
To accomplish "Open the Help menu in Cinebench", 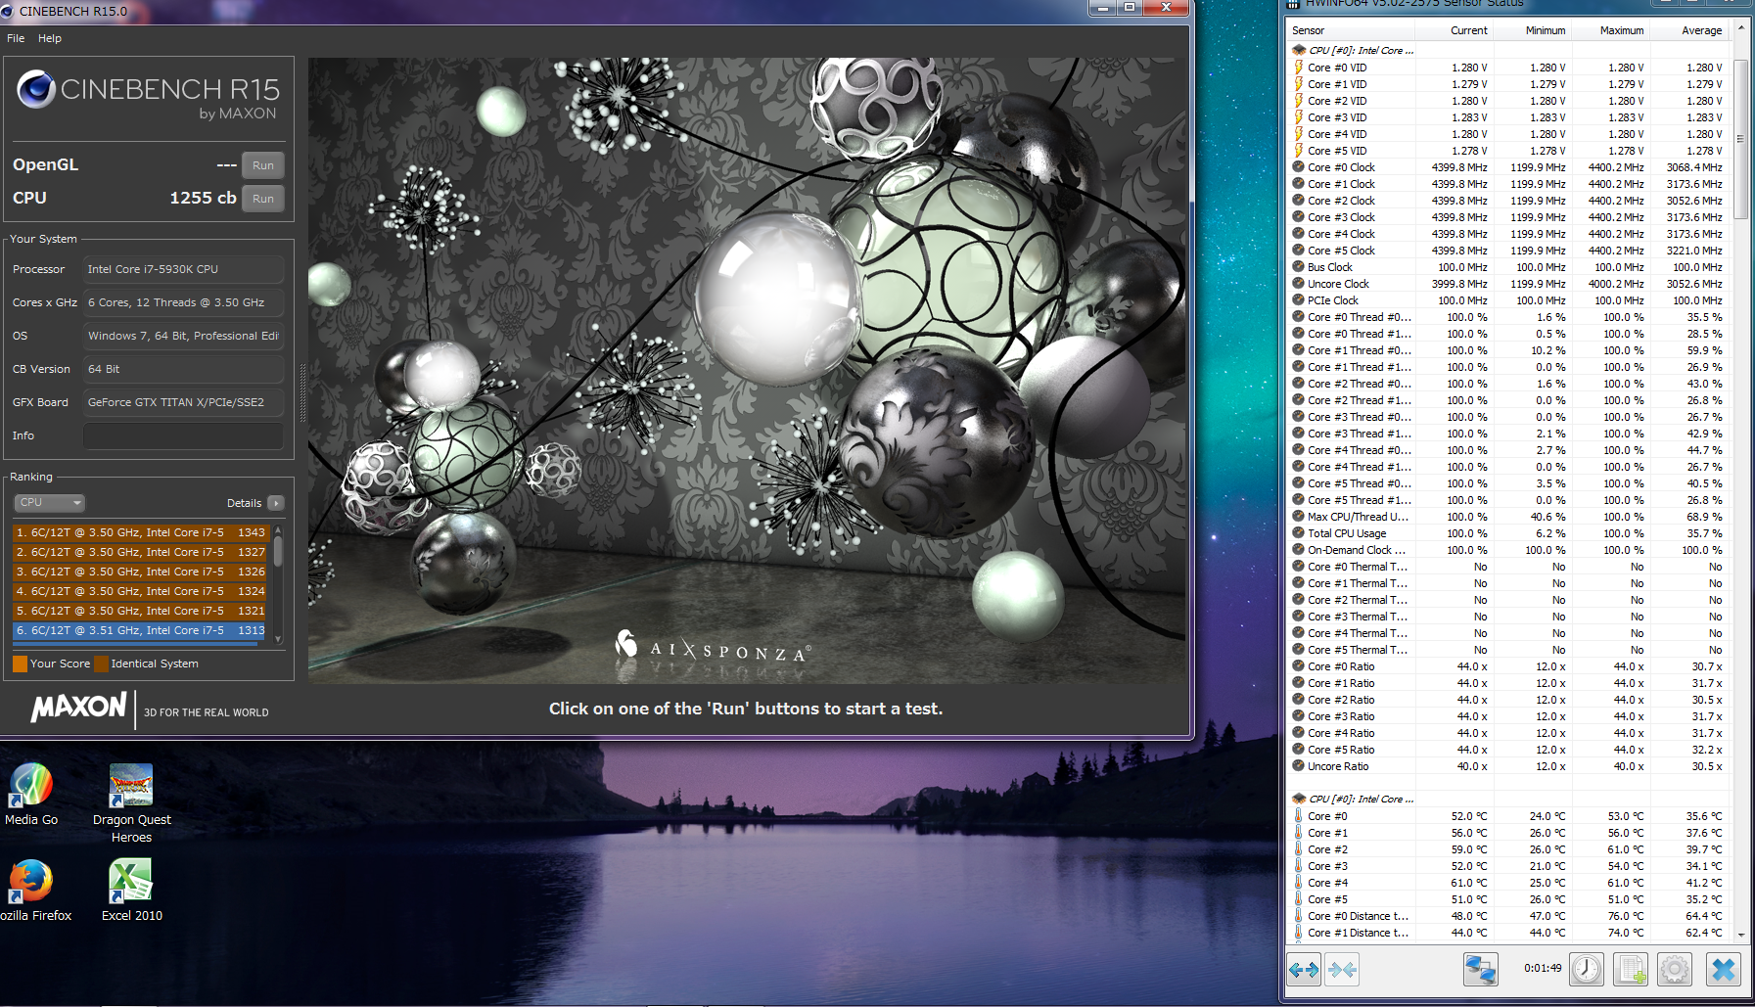I will [50, 38].
